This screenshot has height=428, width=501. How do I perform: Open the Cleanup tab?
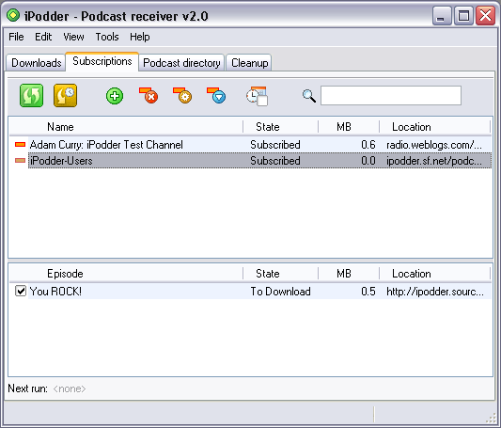coord(249,63)
